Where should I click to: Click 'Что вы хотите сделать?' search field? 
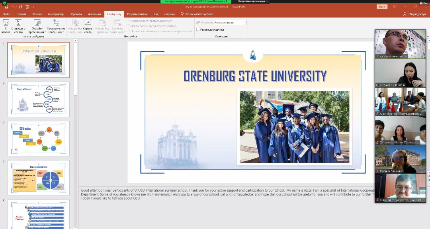coord(199,14)
